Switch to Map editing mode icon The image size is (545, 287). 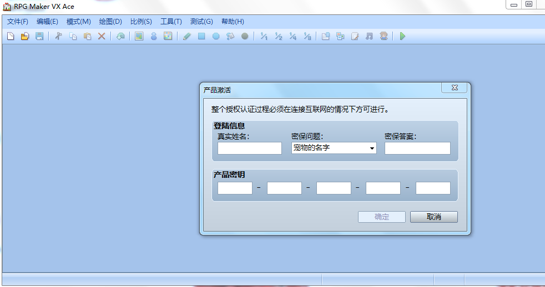click(139, 36)
